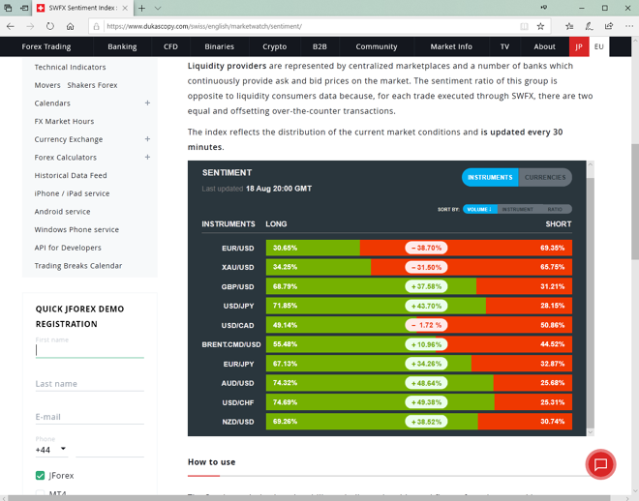Screen dimensions: 639x501
Task: Click the E-mail input field
Action: point(90,417)
